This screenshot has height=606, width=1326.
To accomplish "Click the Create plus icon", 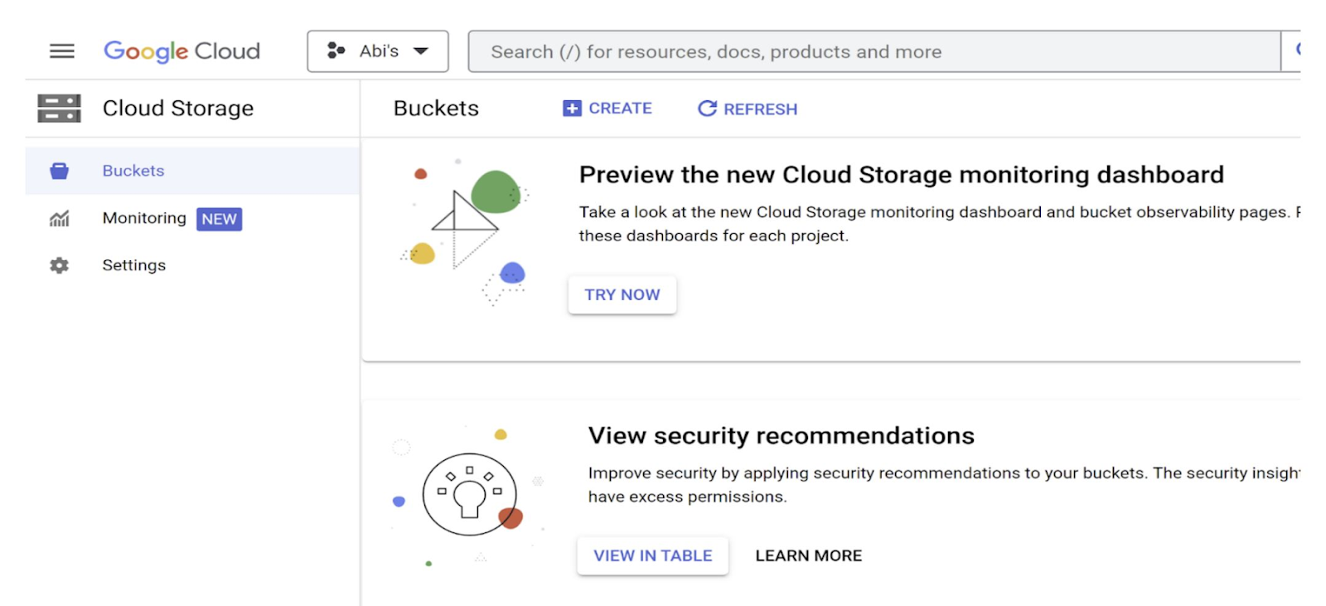I will pos(572,109).
